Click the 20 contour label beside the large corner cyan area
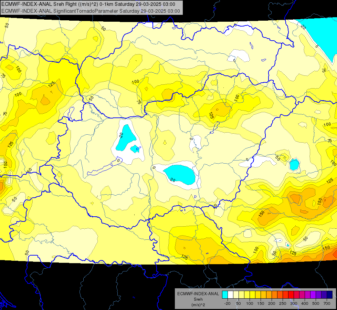The height and width of the screenshot is (310, 337). click(303, 27)
